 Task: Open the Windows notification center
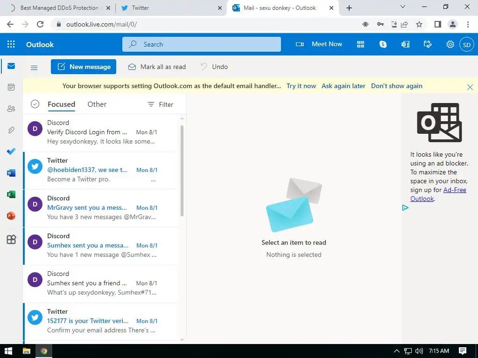coord(463,351)
